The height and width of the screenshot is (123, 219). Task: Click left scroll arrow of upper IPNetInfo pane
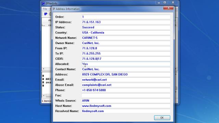(43, 69)
